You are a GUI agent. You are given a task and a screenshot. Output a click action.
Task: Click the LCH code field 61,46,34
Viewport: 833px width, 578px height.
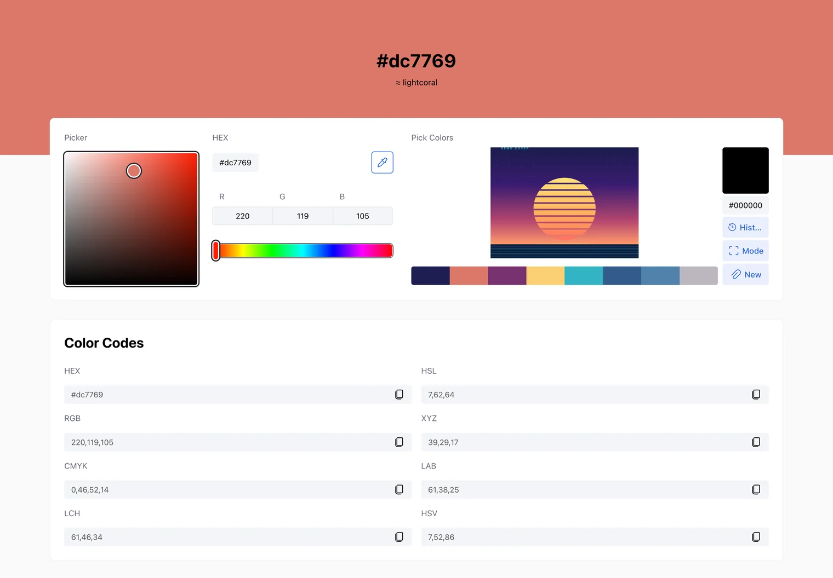[238, 537]
